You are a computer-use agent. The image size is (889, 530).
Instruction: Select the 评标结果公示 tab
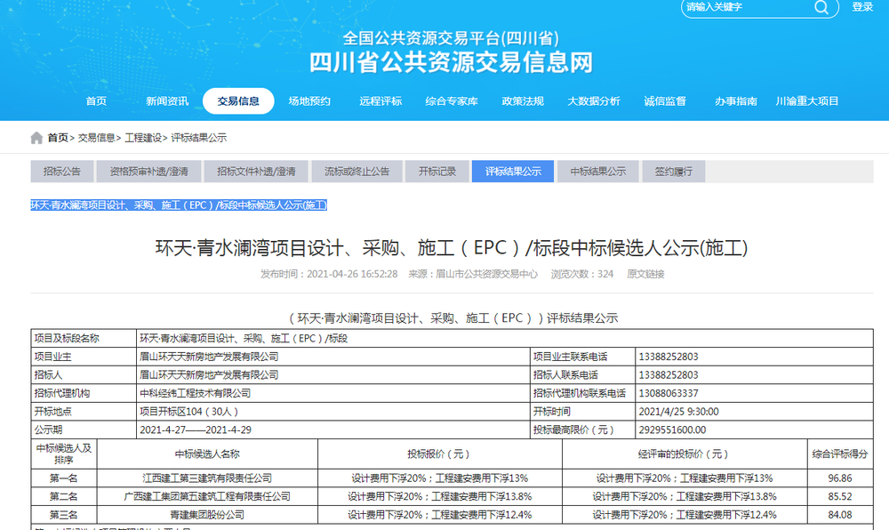(513, 172)
